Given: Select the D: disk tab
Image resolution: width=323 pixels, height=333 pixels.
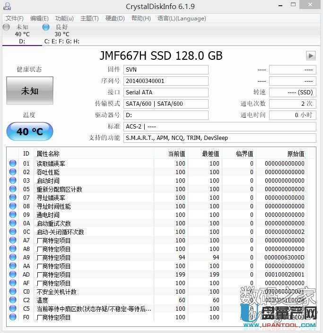Looking at the screenshot, I should click(x=22, y=41).
